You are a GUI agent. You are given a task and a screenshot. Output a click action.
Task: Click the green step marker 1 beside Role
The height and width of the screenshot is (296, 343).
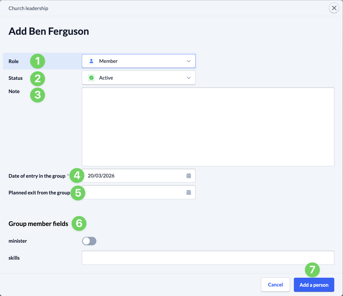37,61
